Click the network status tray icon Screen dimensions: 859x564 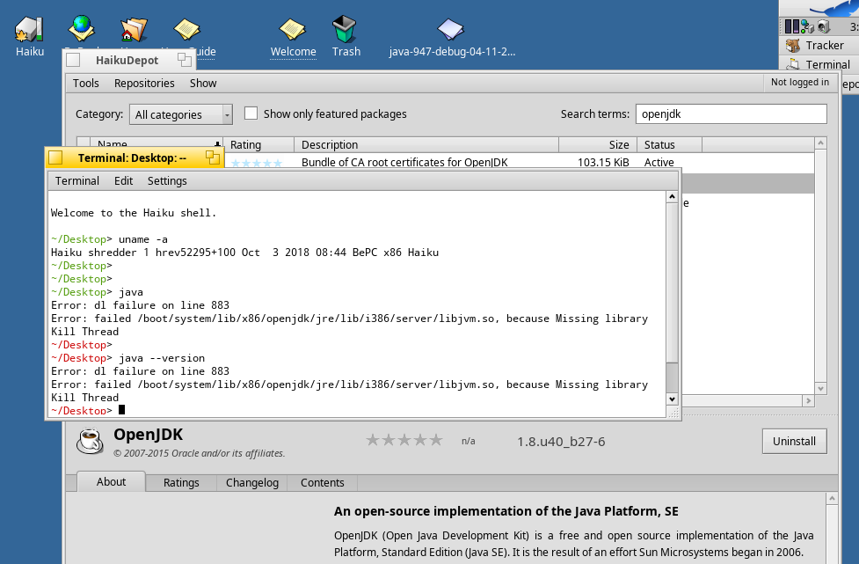807,26
